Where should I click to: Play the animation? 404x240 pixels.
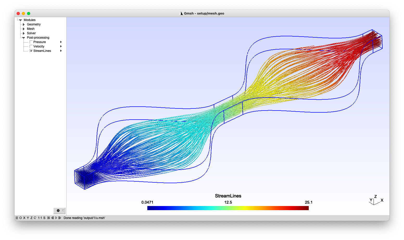(x=56, y=218)
